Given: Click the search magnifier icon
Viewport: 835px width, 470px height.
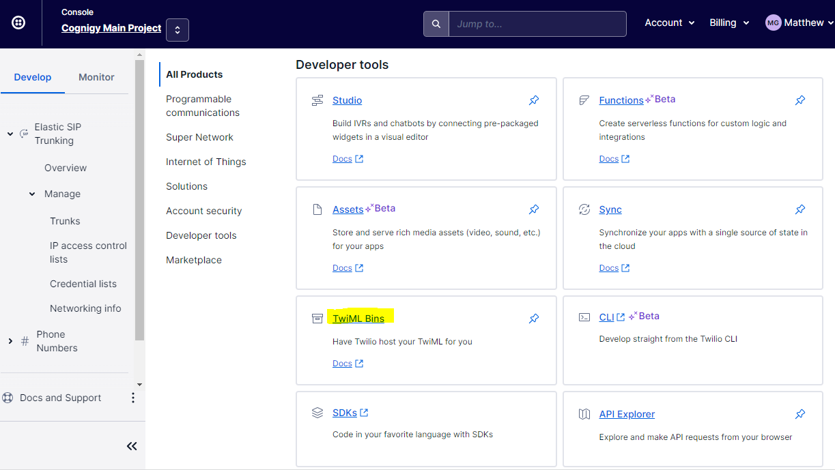Looking at the screenshot, I should pos(436,24).
